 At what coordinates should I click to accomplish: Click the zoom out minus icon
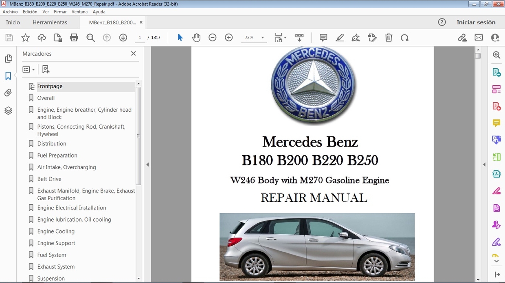click(212, 38)
